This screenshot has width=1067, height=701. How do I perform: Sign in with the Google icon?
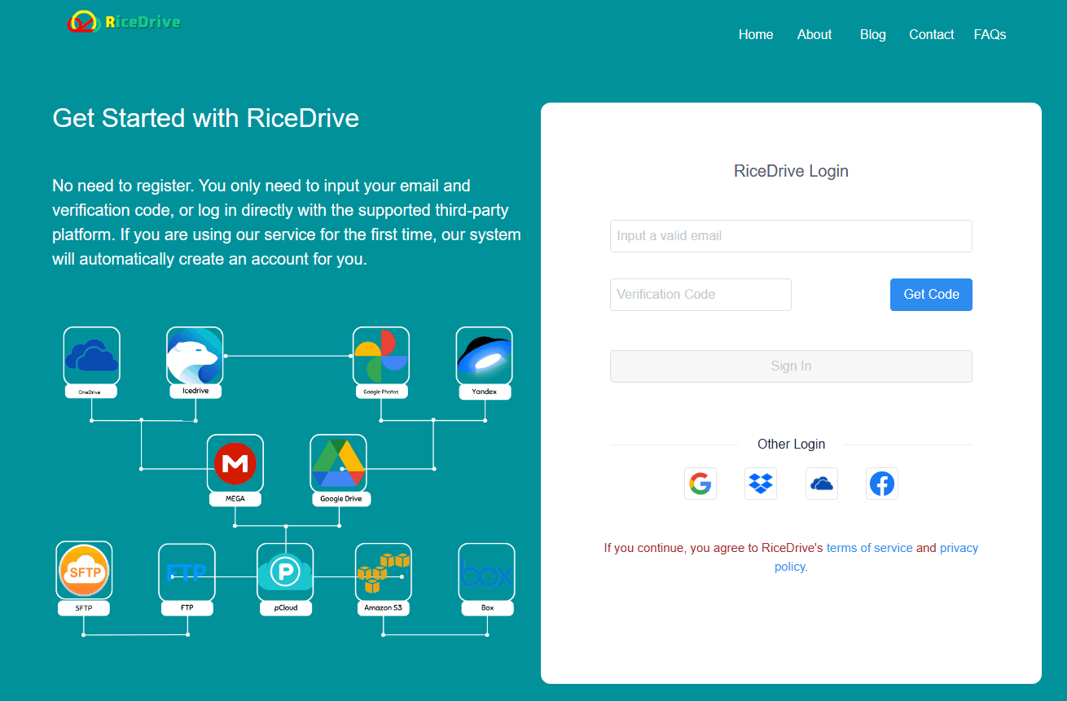(700, 484)
